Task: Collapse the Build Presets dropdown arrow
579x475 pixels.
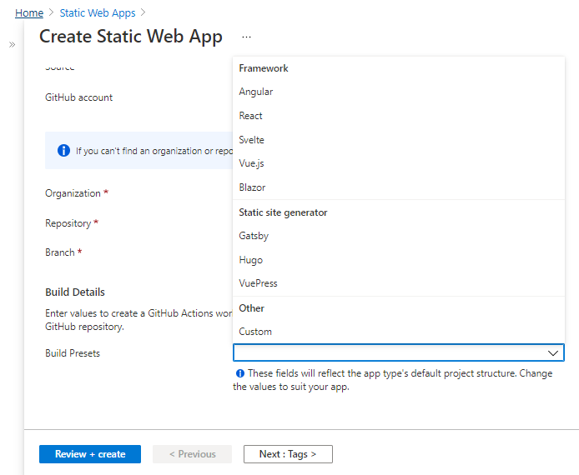Action: click(x=552, y=352)
